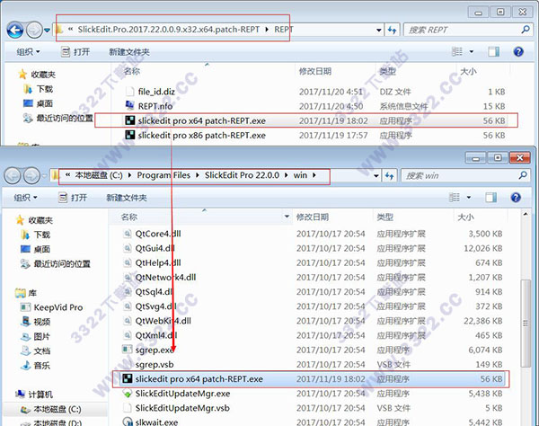
Task: Open 名称 column filter dropdown in win window
Action: (x=287, y=217)
